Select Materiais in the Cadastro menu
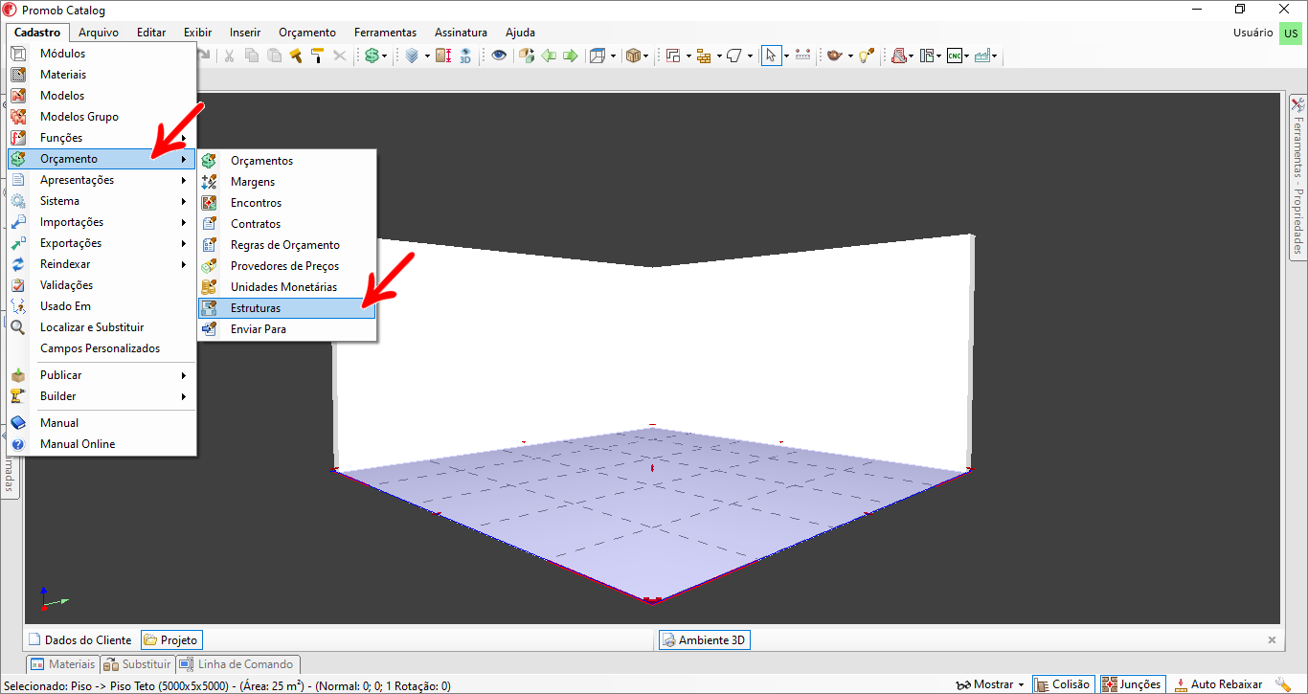The width and height of the screenshot is (1308, 694). (x=101, y=75)
